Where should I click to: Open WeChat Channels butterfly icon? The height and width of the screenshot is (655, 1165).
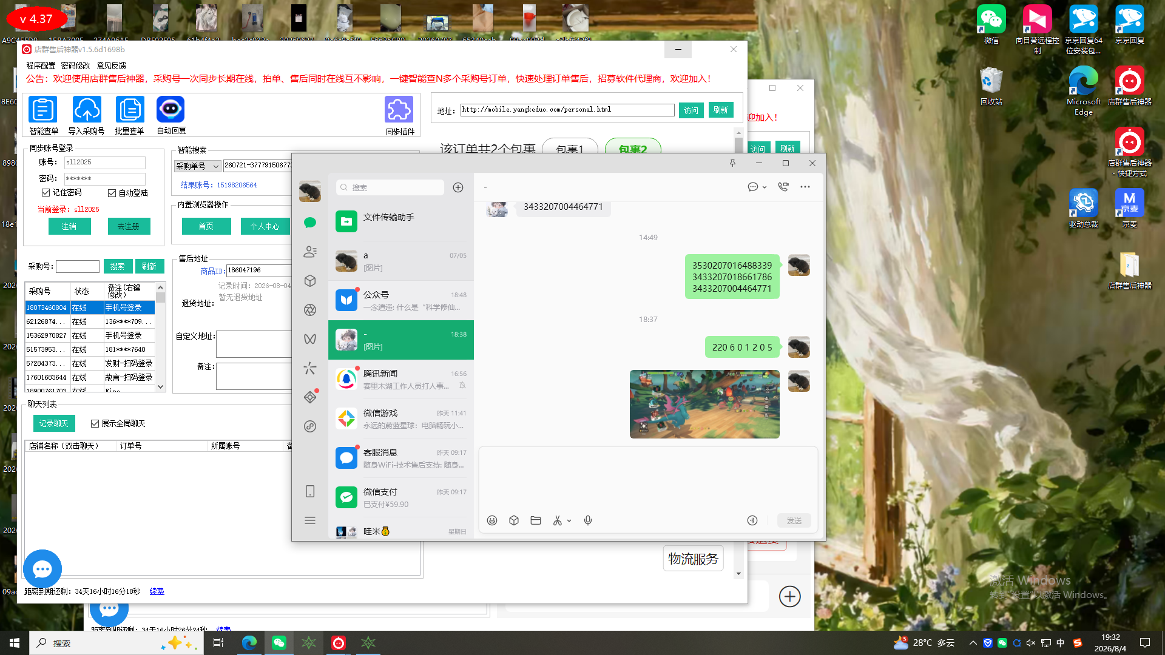click(x=310, y=339)
